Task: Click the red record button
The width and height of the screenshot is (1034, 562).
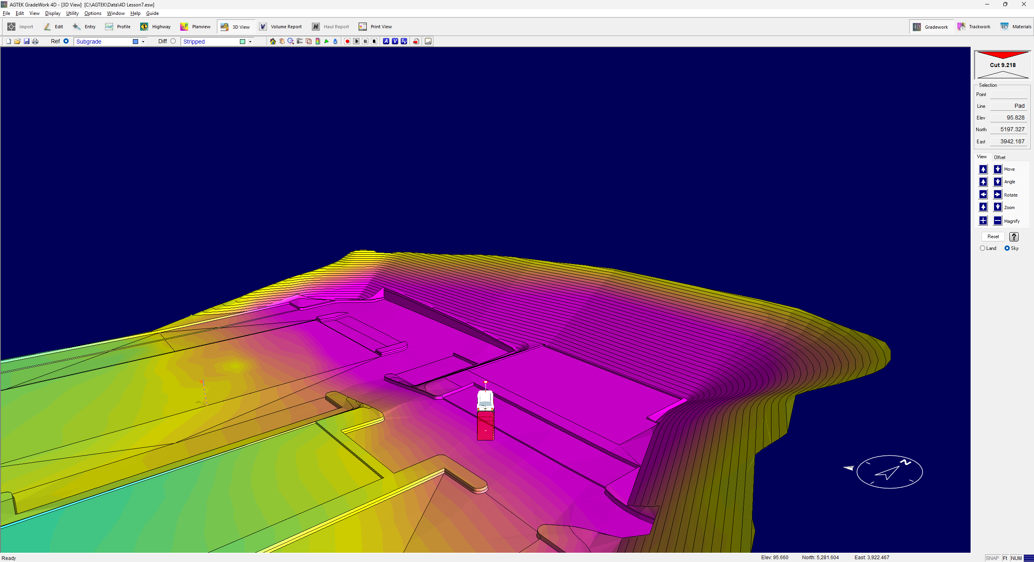Action: point(347,41)
